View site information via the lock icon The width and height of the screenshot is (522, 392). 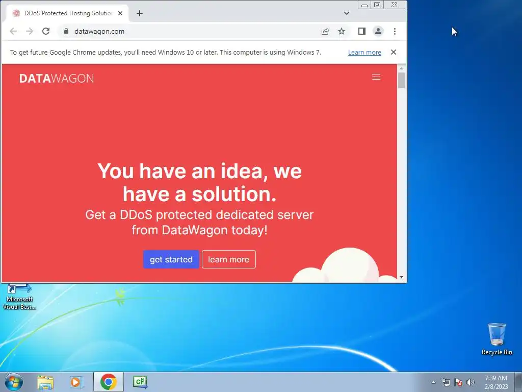click(66, 31)
